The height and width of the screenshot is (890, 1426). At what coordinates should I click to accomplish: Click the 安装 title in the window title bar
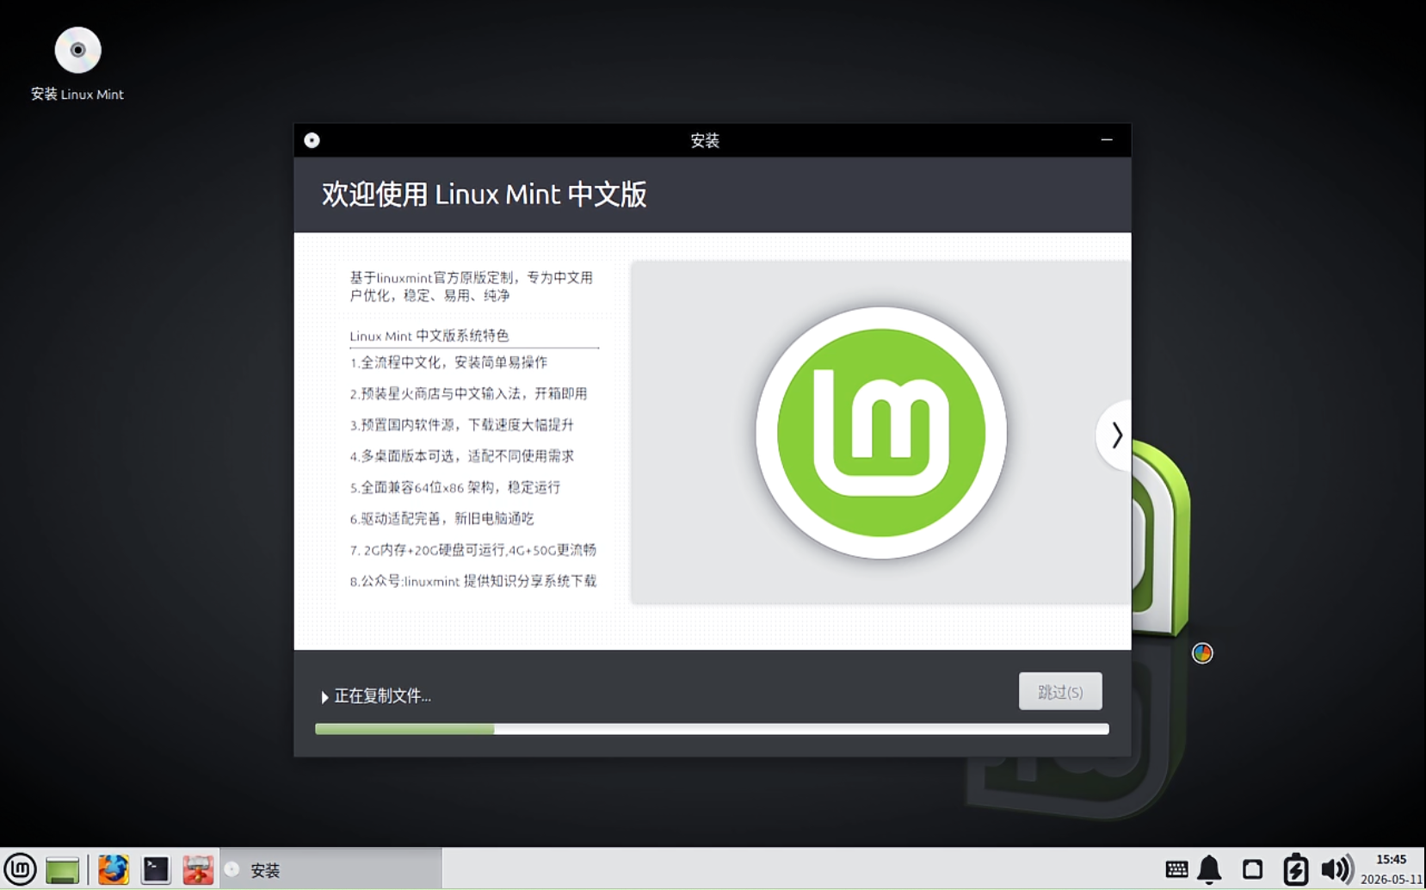pos(705,140)
